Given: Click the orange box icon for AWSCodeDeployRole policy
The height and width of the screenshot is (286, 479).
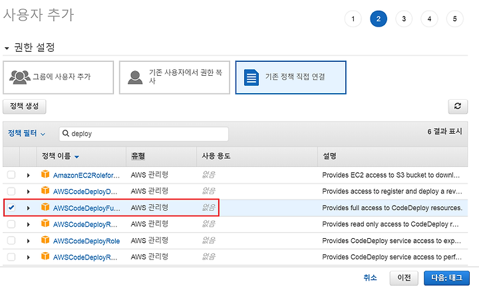Looking at the screenshot, I should click(45, 239).
